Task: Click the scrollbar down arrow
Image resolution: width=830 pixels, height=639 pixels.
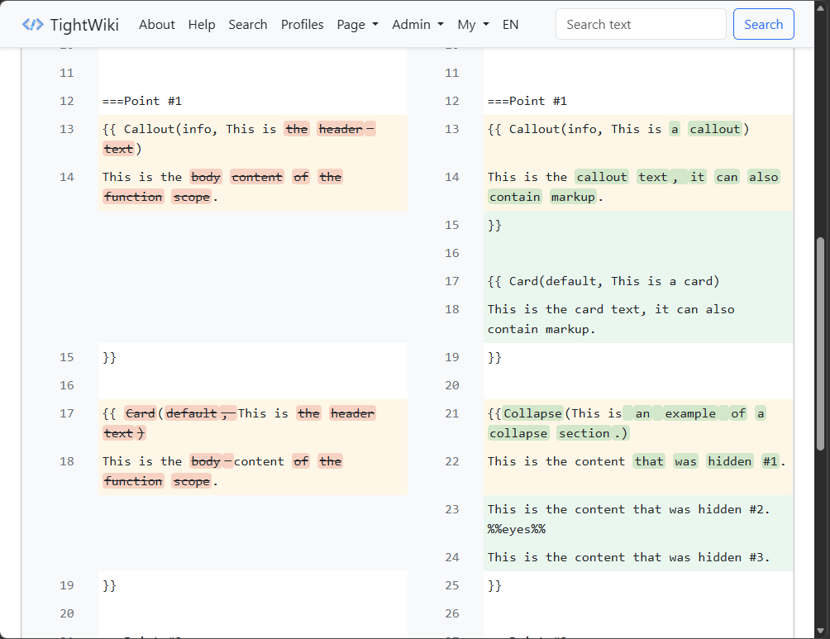Action: (x=820, y=631)
